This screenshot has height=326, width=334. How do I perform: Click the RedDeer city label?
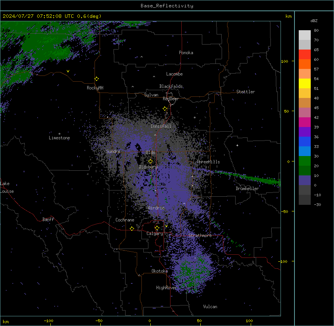170,99
